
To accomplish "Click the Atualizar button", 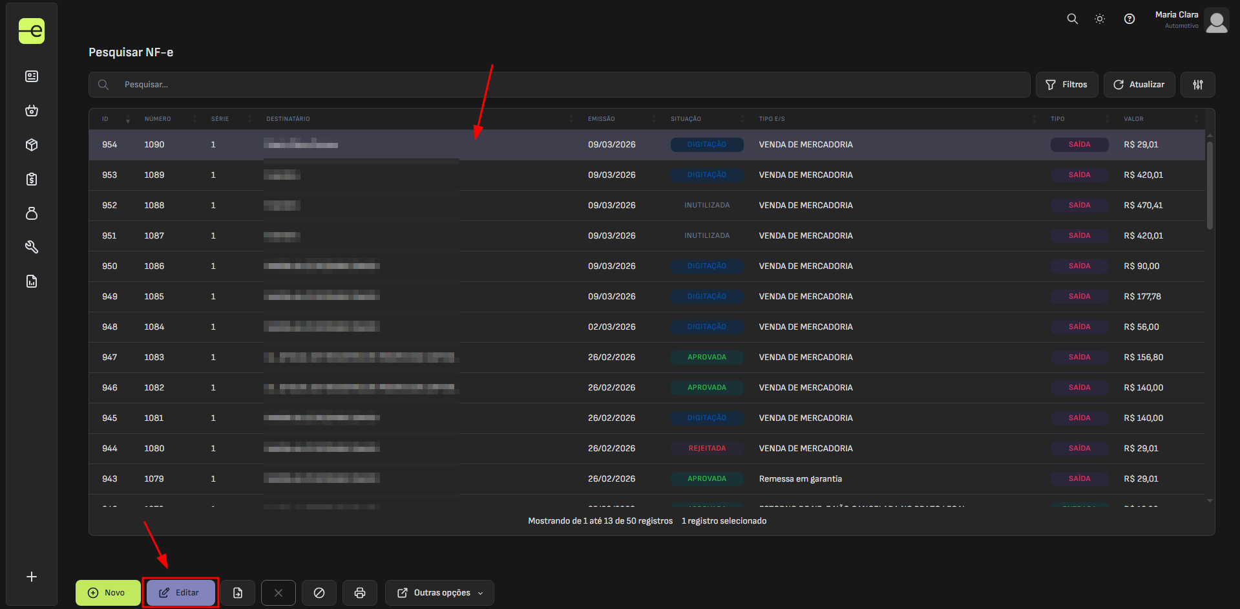I will click(x=1139, y=85).
